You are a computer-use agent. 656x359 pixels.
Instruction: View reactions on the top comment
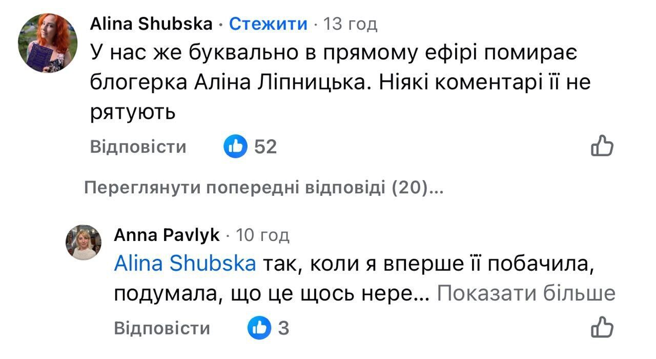coord(251,147)
